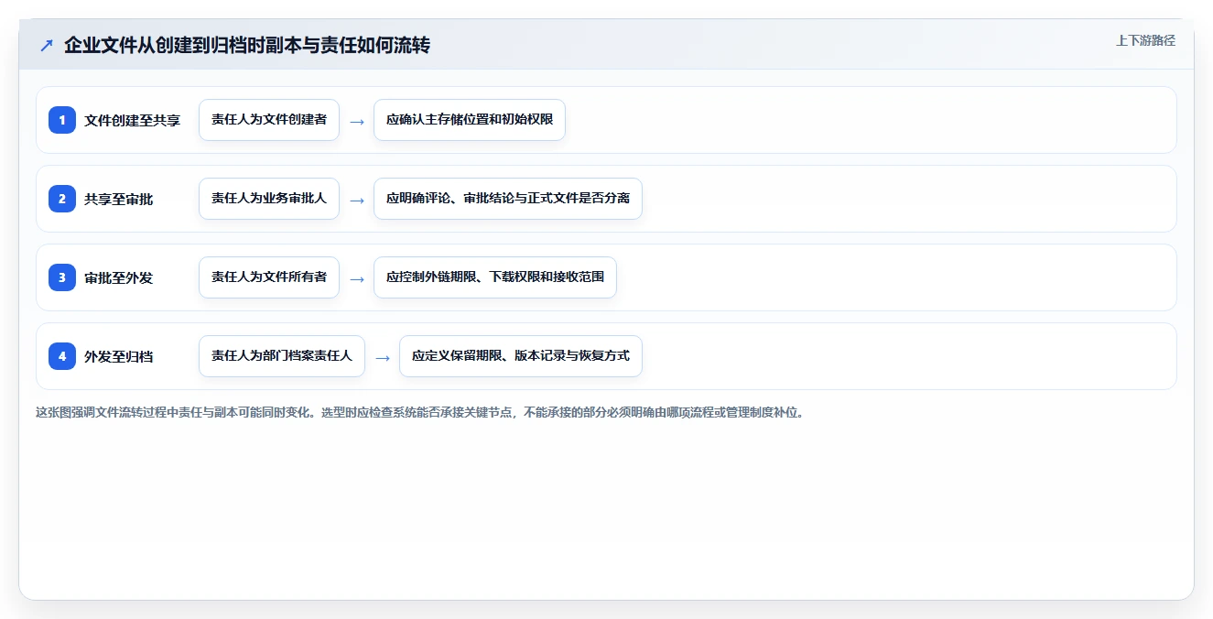1213x619 pixels.
Task: Click the 应明确评论、审批结论与正式文件是否分离 box
Action: click(508, 199)
